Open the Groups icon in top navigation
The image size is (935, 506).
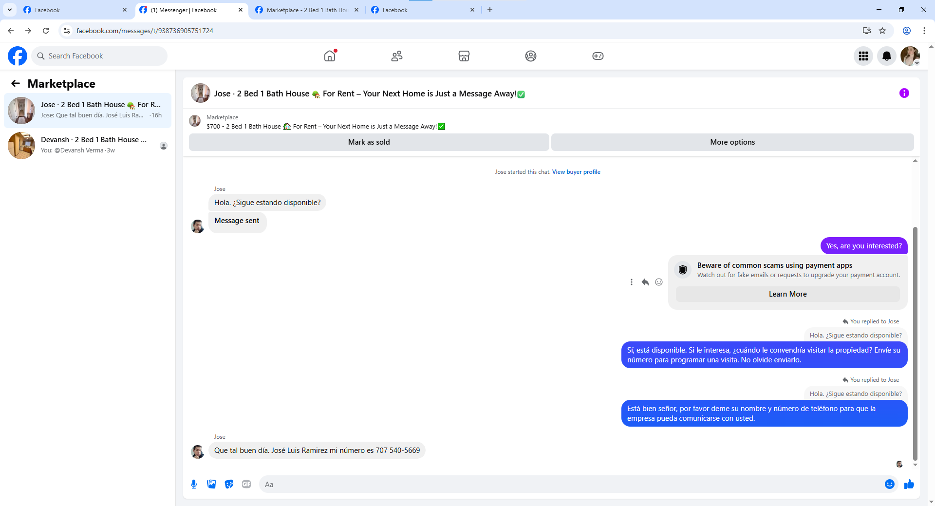[531, 56]
